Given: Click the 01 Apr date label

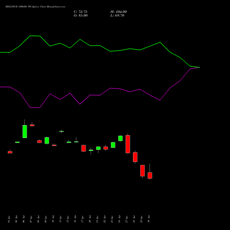Looking at the screenshot, I should (9, 219).
